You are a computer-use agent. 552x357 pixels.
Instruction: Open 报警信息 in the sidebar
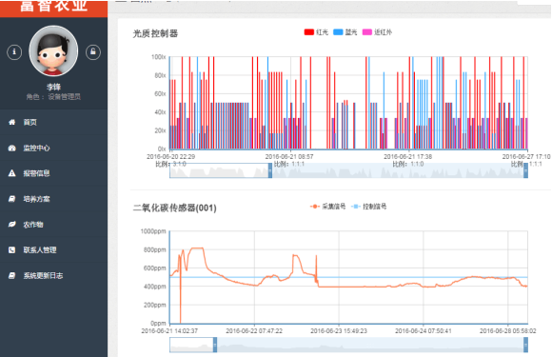(x=53, y=173)
